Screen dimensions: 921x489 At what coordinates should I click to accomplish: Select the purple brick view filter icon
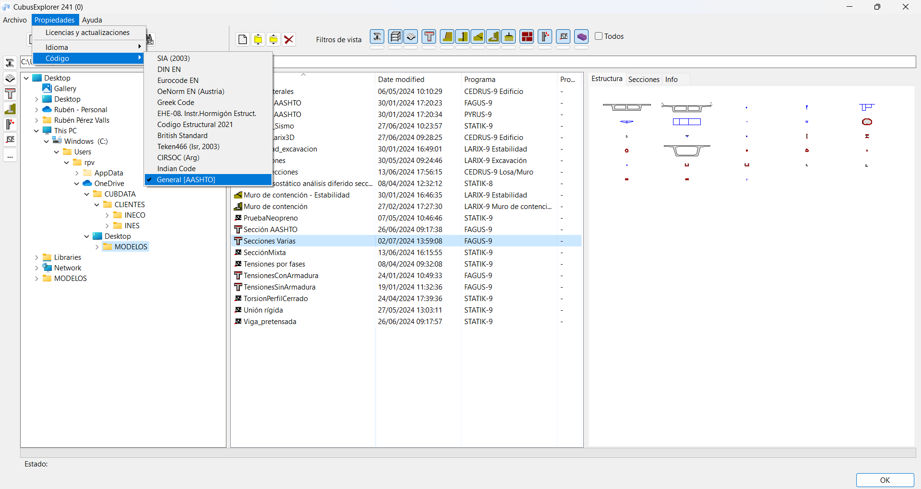point(581,36)
